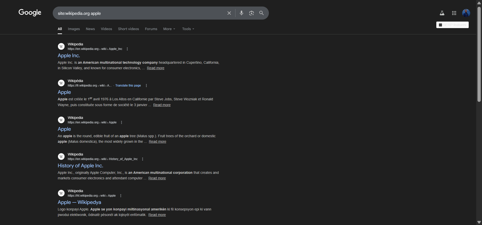Start voice search with microphone icon
The height and width of the screenshot is (225, 482).
point(242,13)
